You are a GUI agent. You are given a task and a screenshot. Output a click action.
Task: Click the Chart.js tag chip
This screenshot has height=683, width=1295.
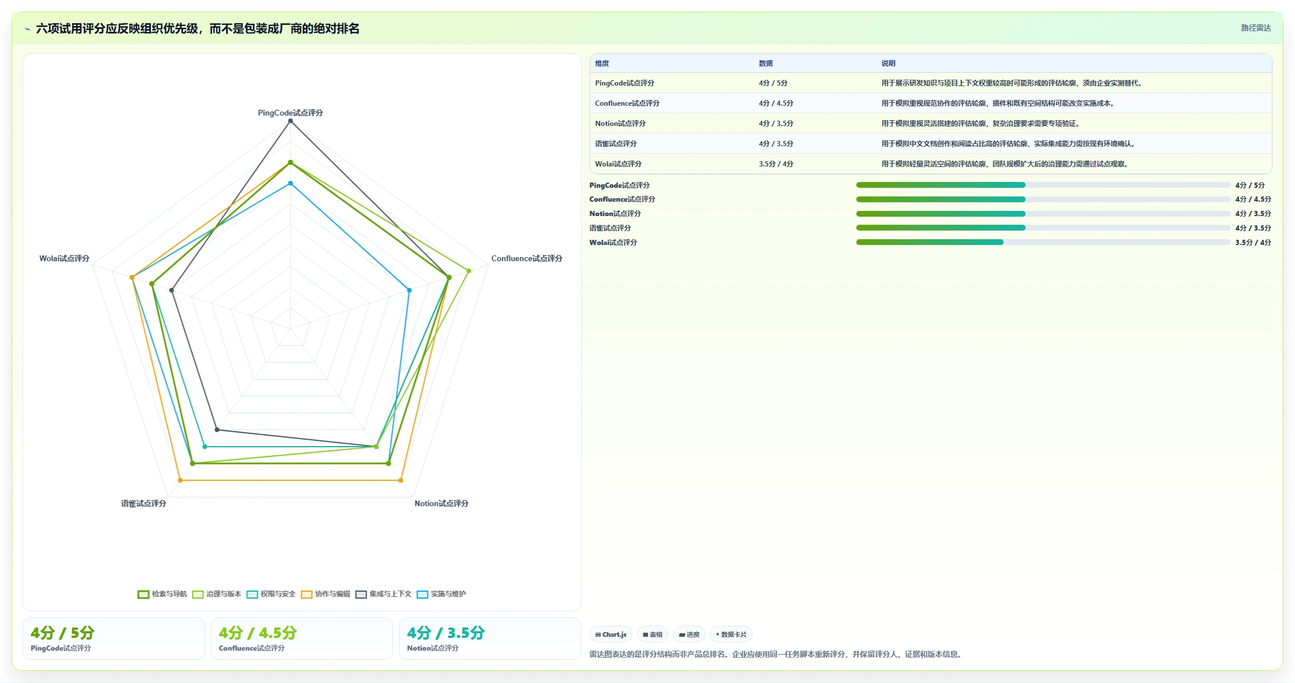point(611,634)
